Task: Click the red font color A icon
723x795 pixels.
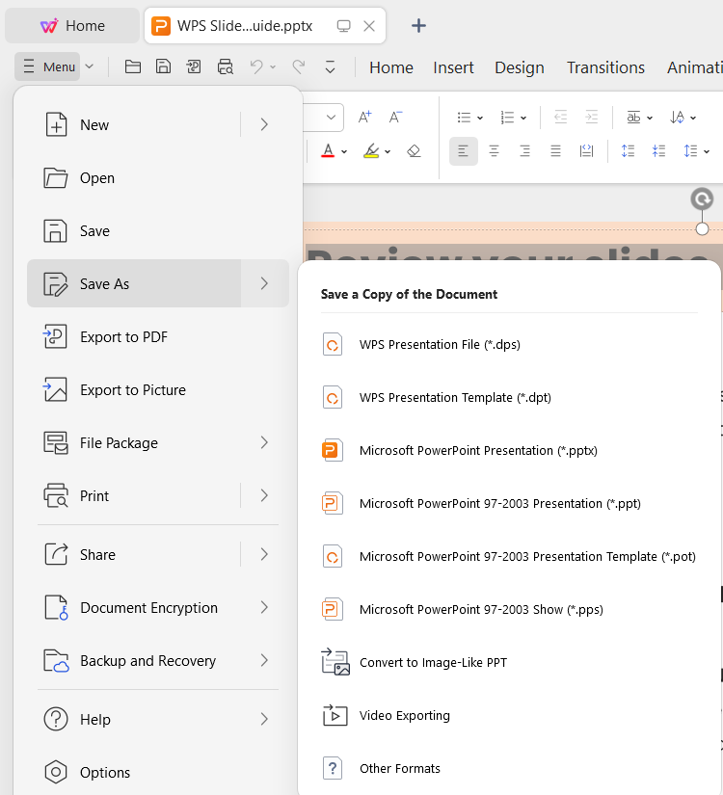Action: (x=329, y=150)
